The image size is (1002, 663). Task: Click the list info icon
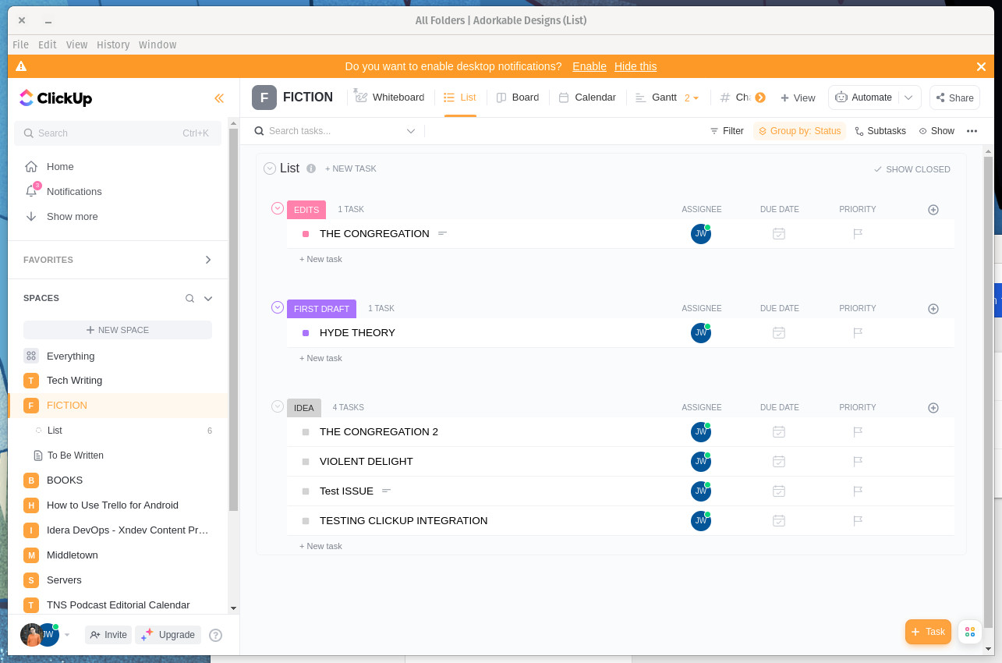pyautogui.click(x=311, y=168)
